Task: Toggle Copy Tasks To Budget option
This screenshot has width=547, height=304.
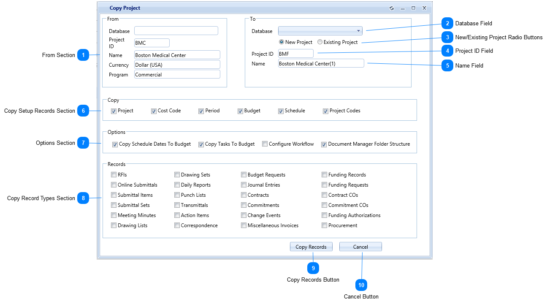Action: click(201, 144)
